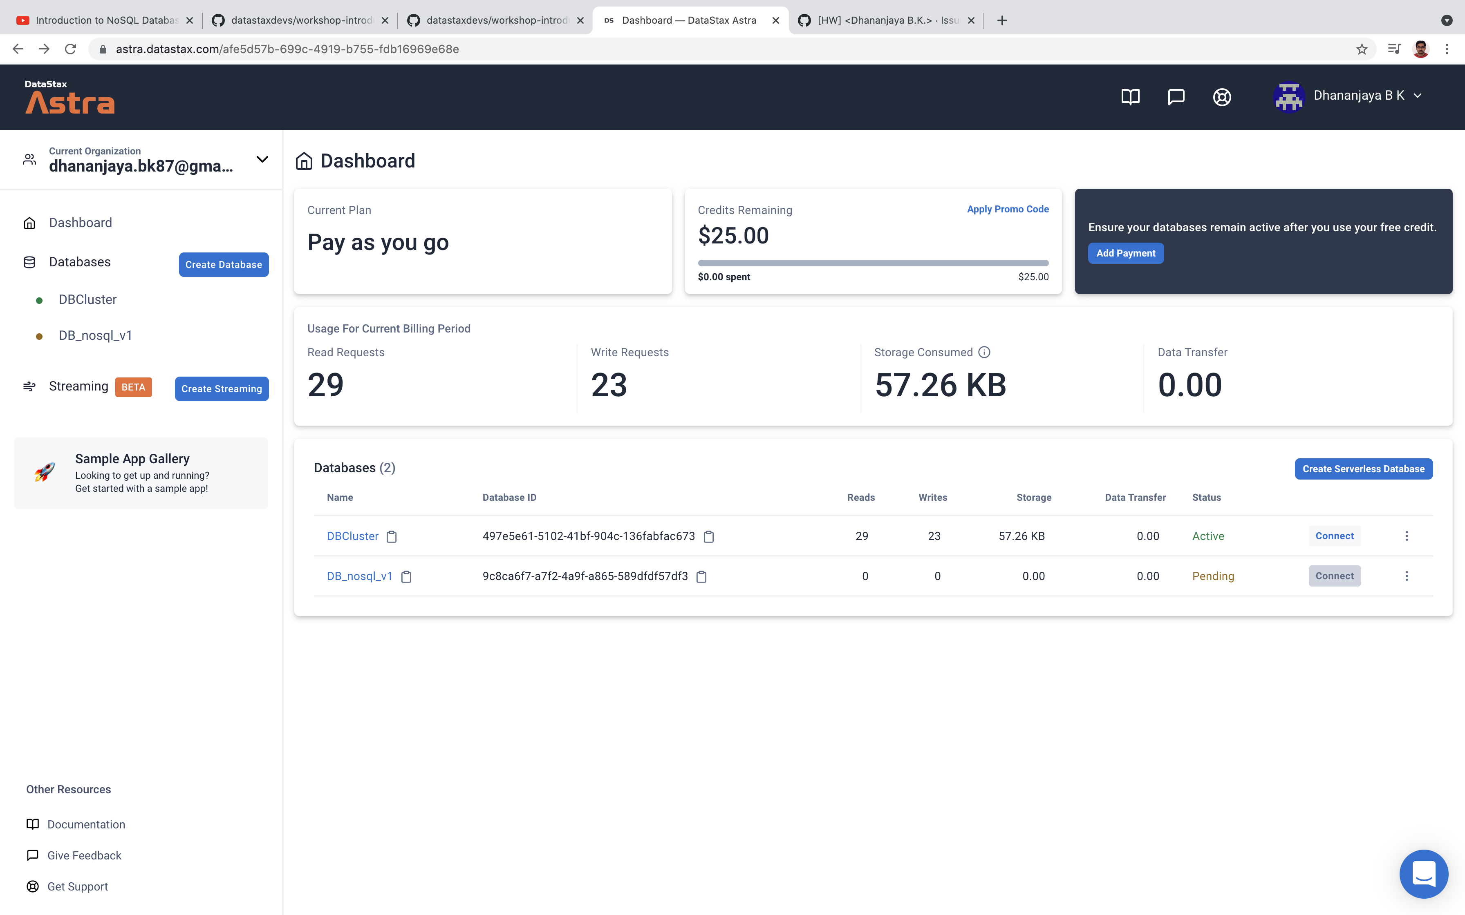1465x915 pixels.
Task: Click the Create Serverless Database button
Action: [x=1363, y=469]
